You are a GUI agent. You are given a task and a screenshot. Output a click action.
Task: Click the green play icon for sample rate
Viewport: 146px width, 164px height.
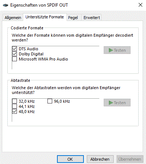click(111, 103)
